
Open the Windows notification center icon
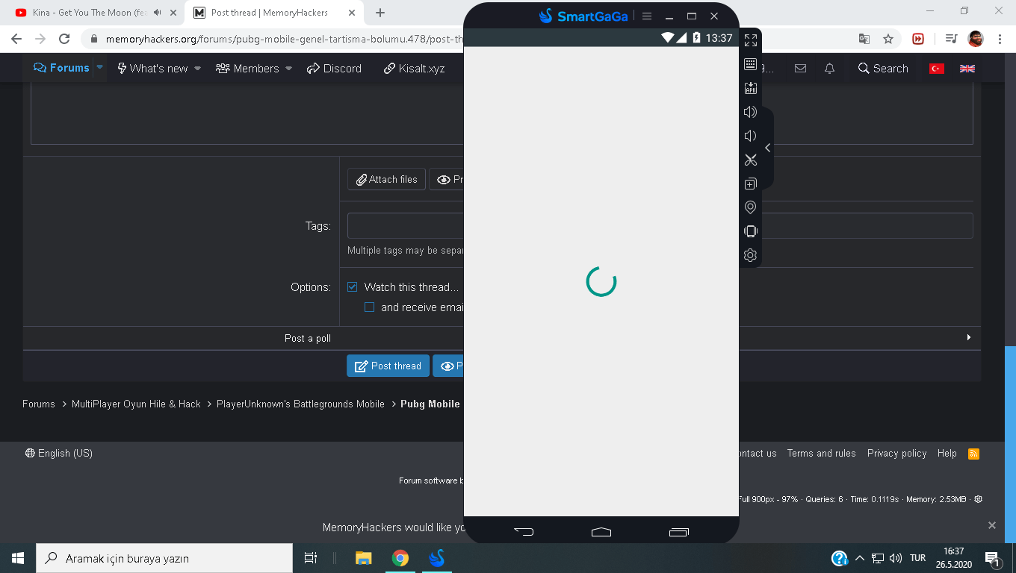(x=993, y=558)
